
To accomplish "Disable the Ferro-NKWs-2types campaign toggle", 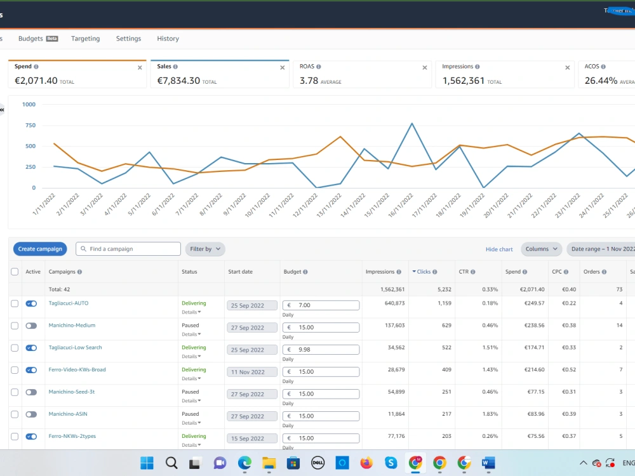I will (x=31, y=437).
